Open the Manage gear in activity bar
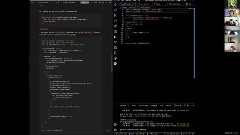 tap(115, 130)
